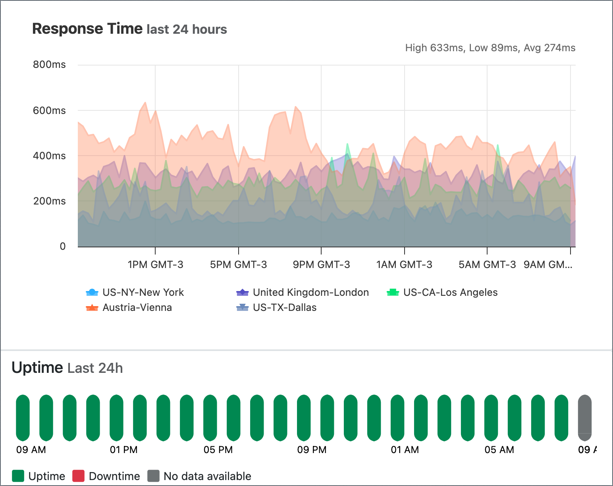The width and height of the screenshot is (613, 486).
Task: Select the red Downtime legend swatch
Action: 79,476
